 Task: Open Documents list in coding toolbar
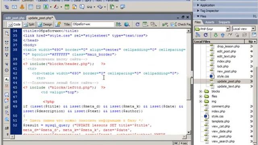point(7,33)
